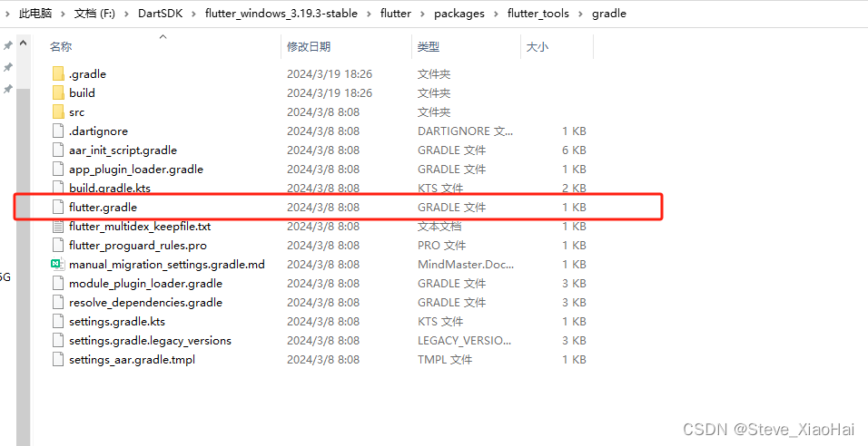Click the MindMaster.Doc... type of manual_migration_settings.gradle.md

[x=466, y=264]
